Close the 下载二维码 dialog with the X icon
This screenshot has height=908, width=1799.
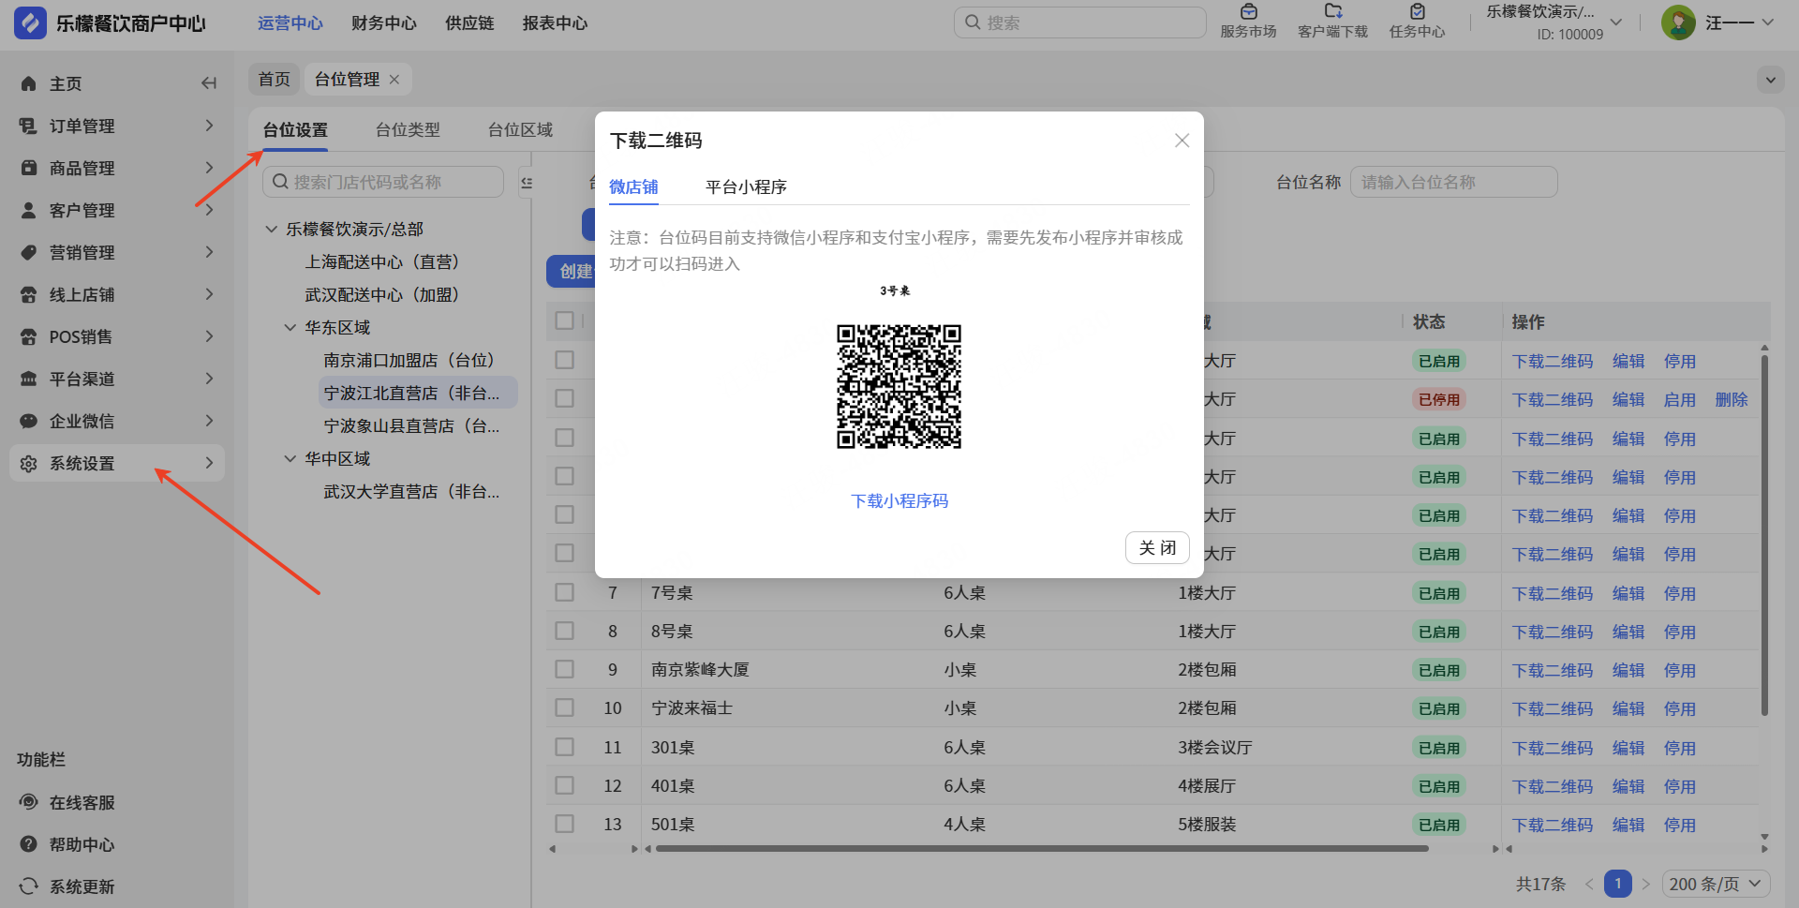(x=1182, y=141)
